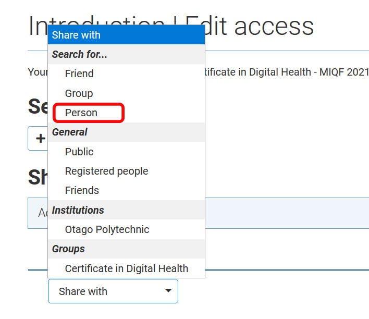Click the Groups section header

pos(68,249)
